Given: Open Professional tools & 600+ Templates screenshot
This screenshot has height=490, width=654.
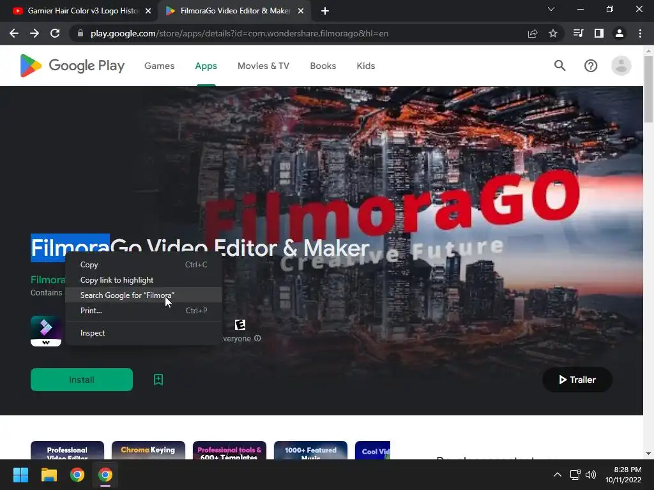Looking at the screenshot, I should click(229, 450).
